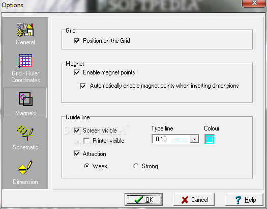Open the Dimension options icon
267x209 pixels.
25,167
